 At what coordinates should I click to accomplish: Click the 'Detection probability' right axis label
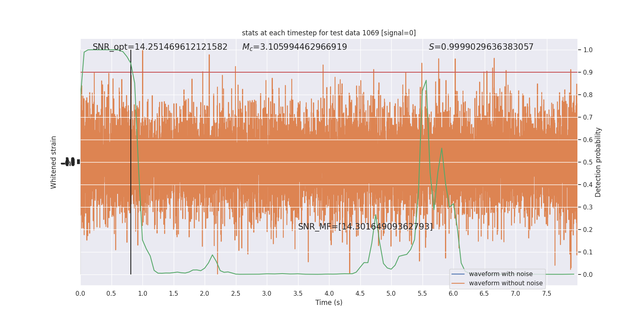point(598,162)
